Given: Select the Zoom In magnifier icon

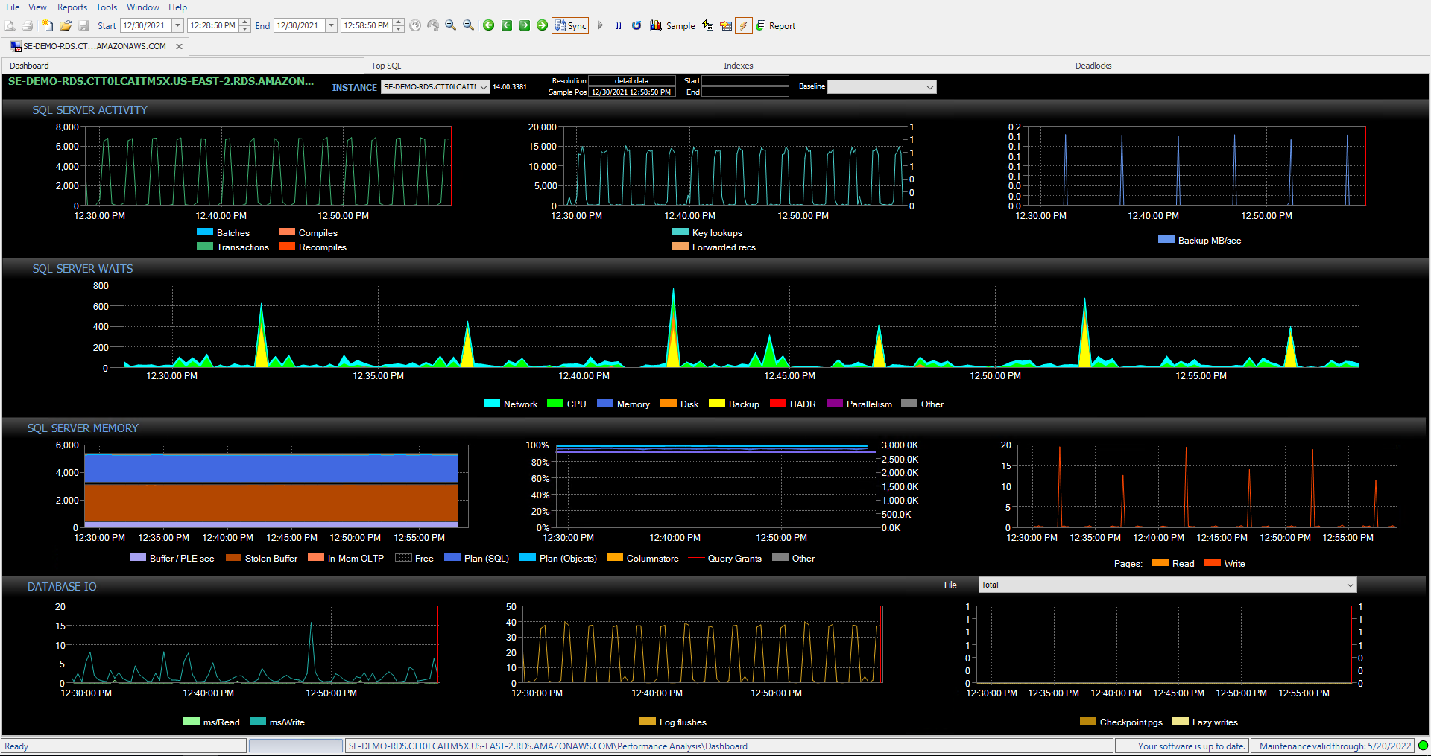Looking at the screenshot, I should point(468,25).
